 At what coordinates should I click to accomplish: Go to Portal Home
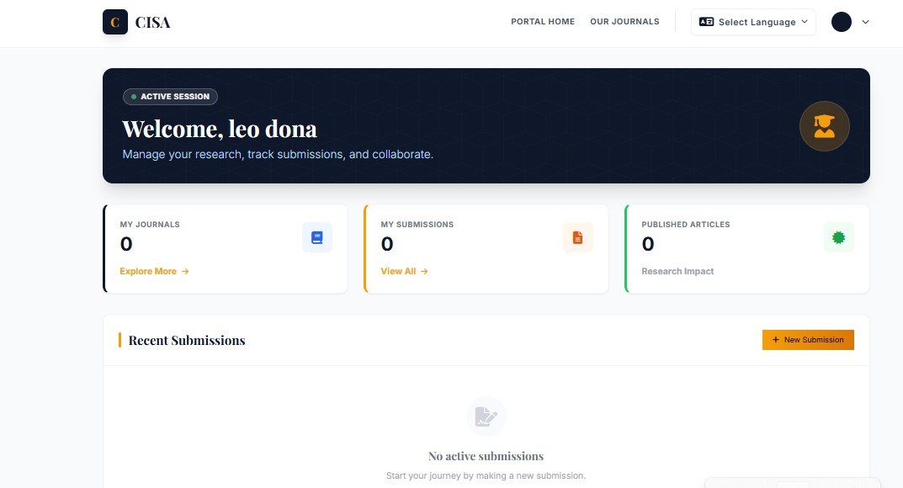coord(543,22)
